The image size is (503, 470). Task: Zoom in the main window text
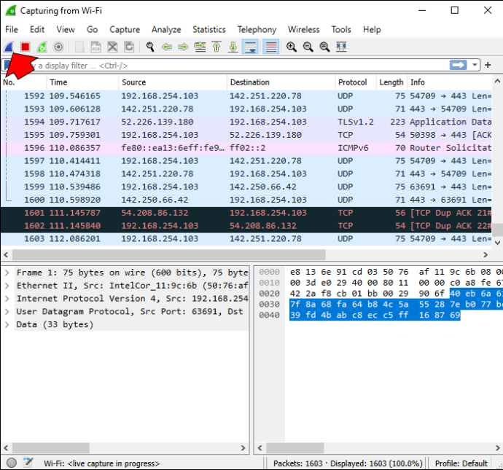(292, 47)
